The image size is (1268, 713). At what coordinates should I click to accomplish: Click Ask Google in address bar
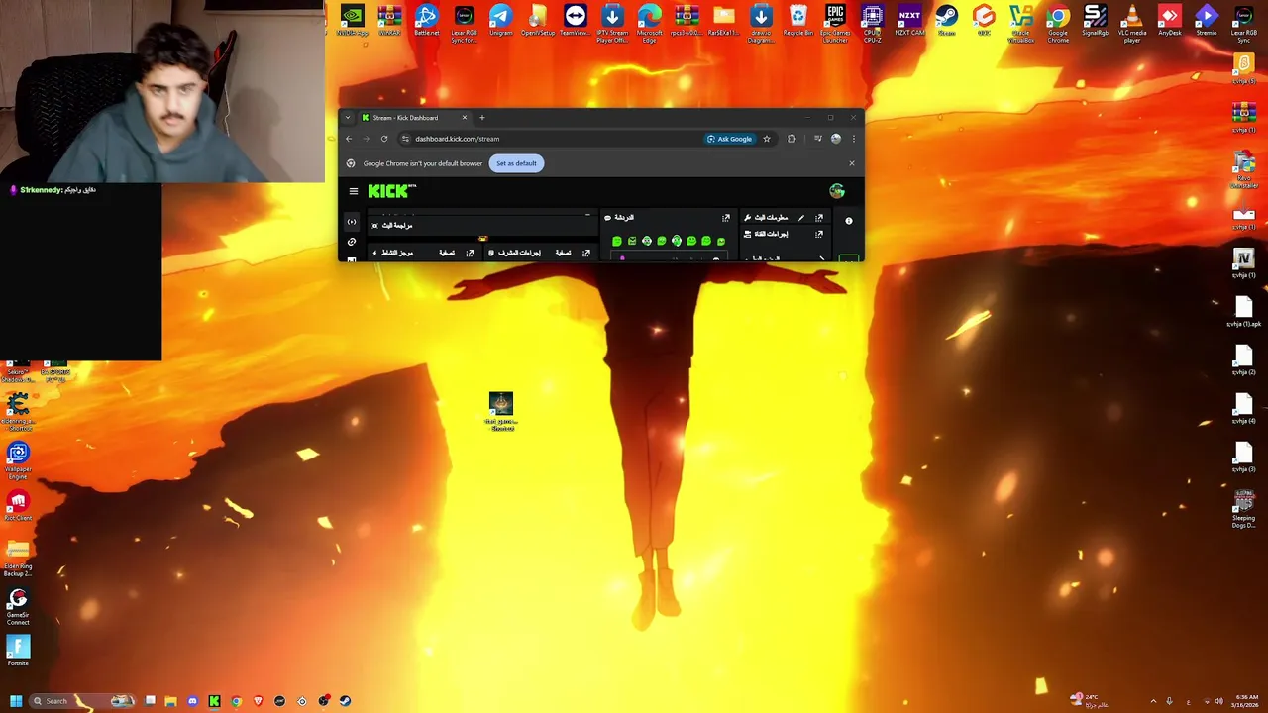729,139
